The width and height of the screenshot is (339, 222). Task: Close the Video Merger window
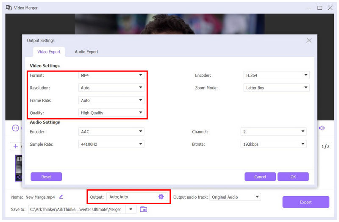click(331, 8)
